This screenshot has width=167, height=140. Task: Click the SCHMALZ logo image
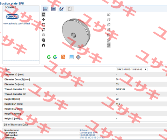[12, 16]
